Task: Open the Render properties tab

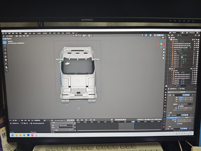Action: tap(165, 92)
